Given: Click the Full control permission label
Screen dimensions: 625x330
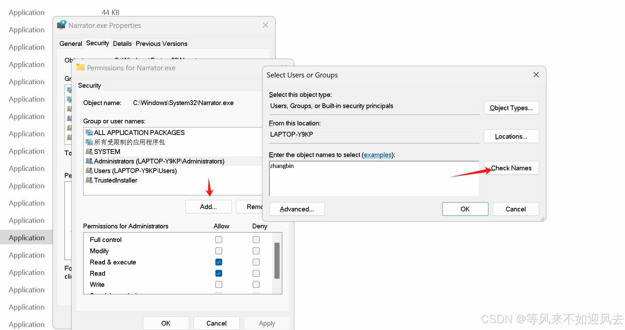Looking at the screenshot, I should pyautogui.click(x=106, y=240).
